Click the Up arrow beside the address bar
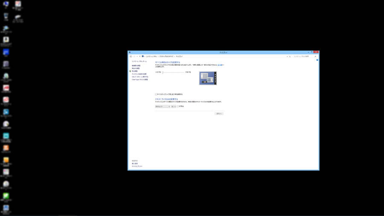Viewport: 384px width, 216px height. [x=140, y=56]
